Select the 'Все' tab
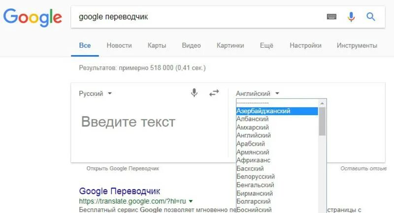The width and height of the screenshot is (394, 213). (x=85, y=45)
